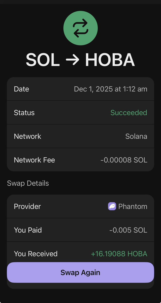Viewport: 161px width, 303px height.
Task: Click the -0.005 SOL paid amount
Action: [128, 230]
